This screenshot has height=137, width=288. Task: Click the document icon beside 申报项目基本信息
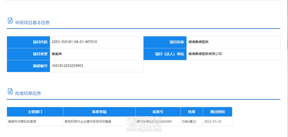tap(10, 21)
